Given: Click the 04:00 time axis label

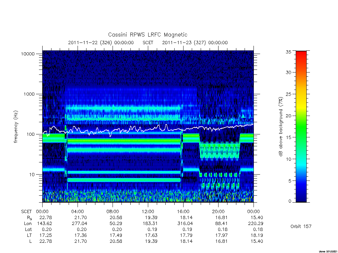Looking at the screenshot, I should 77,211.
